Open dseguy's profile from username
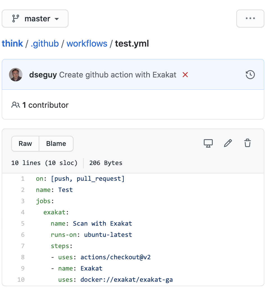The width and height of the screenshot is (270, 298). pos(43,75)
